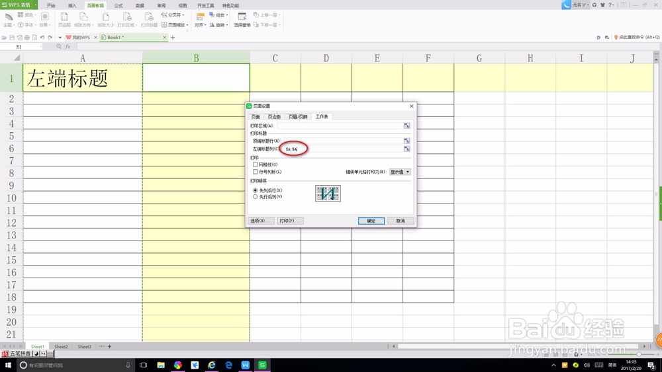Click the new document tab plus icon
662x372 pixels.
pyautogui.click(x=173, y=38)
